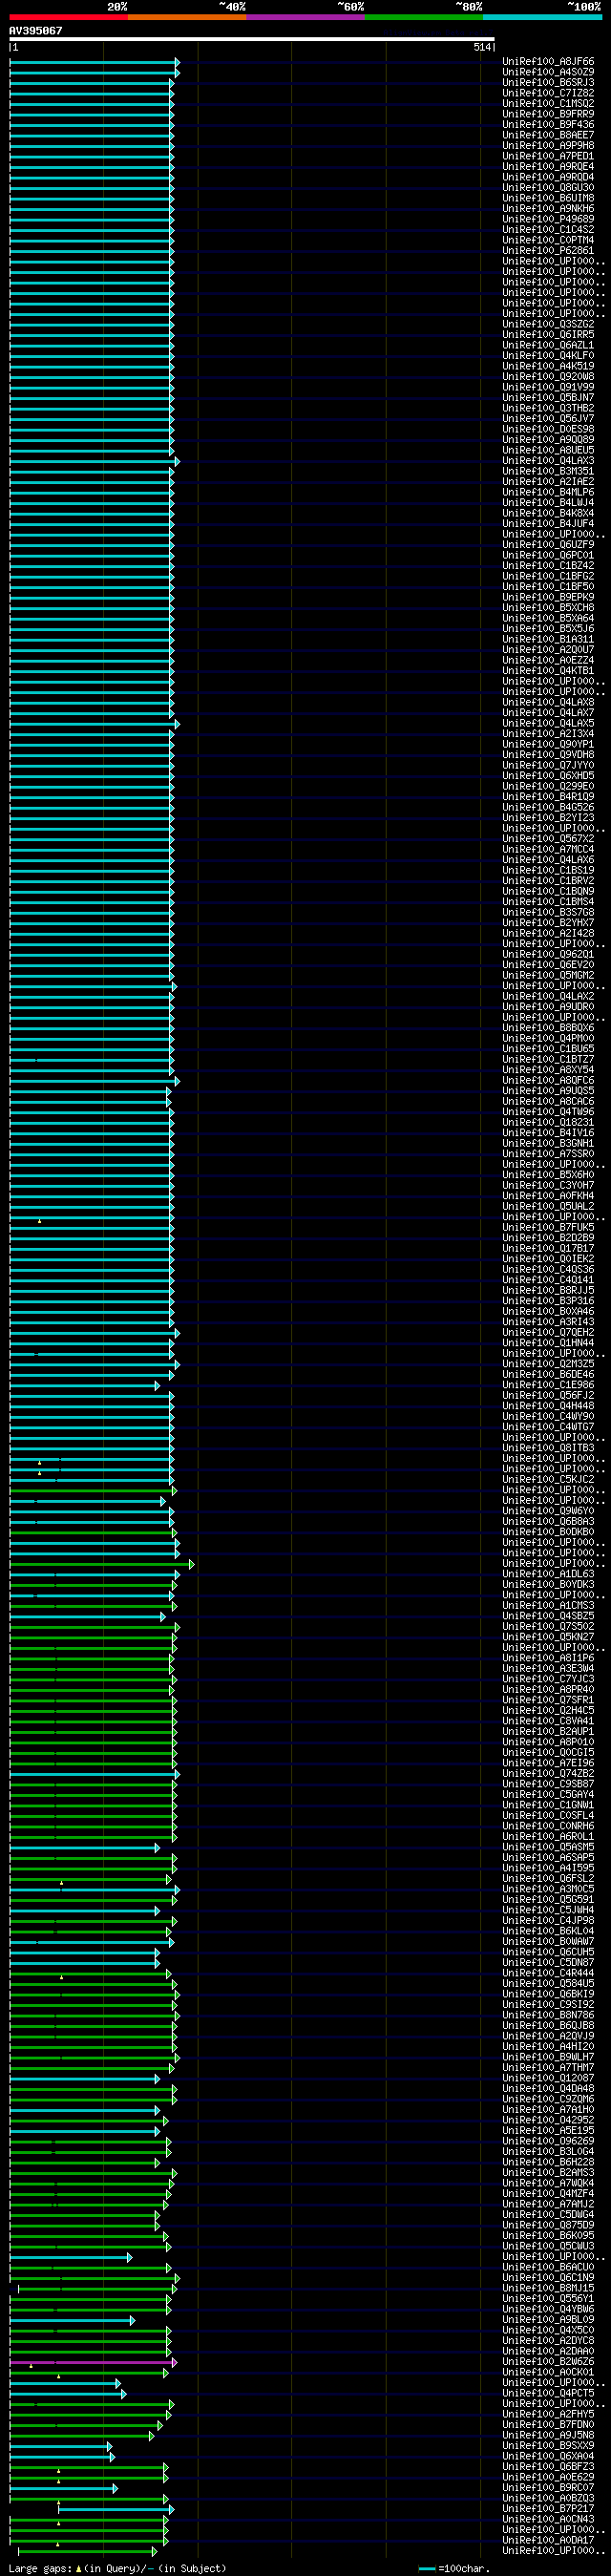
Task: Click the query end position 514
Action: tap(482, 47)
